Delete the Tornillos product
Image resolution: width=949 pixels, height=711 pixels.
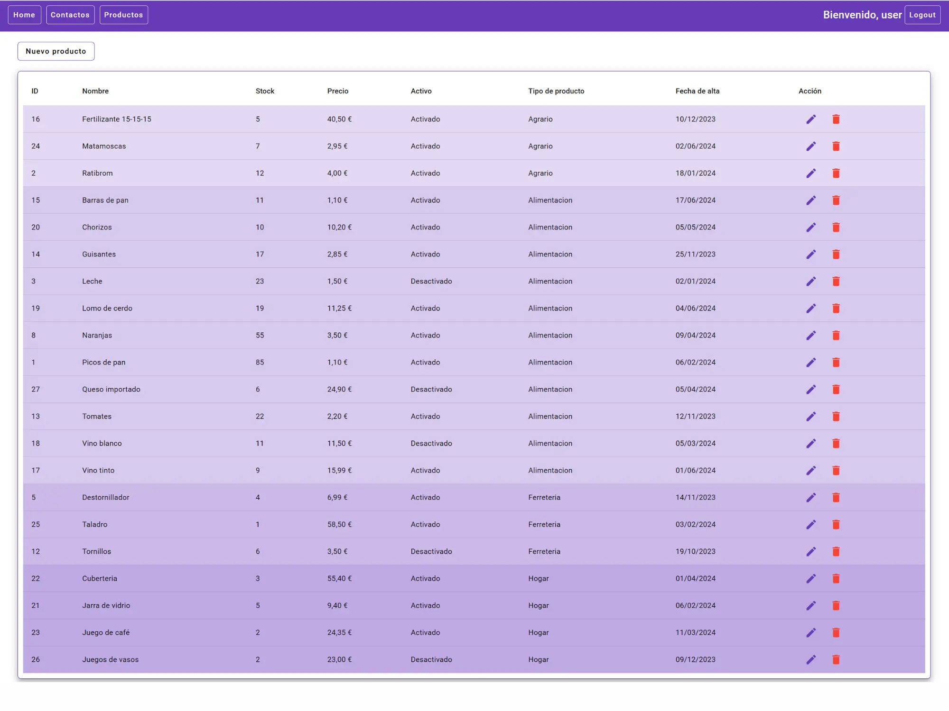(836, 551)
